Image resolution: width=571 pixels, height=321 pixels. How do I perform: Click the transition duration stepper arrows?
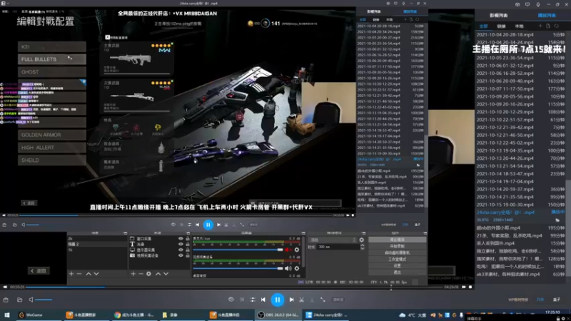coord(363,247)
